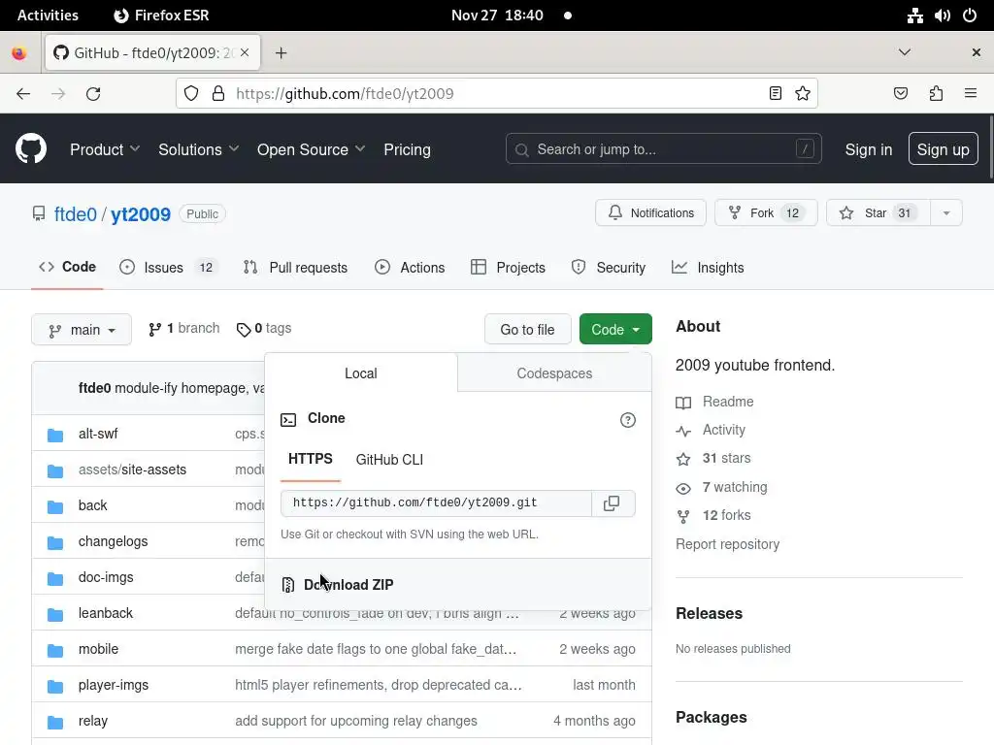Click the Sign up button
The height and width of the screenshot is (745, 994).
pos(944,148)
